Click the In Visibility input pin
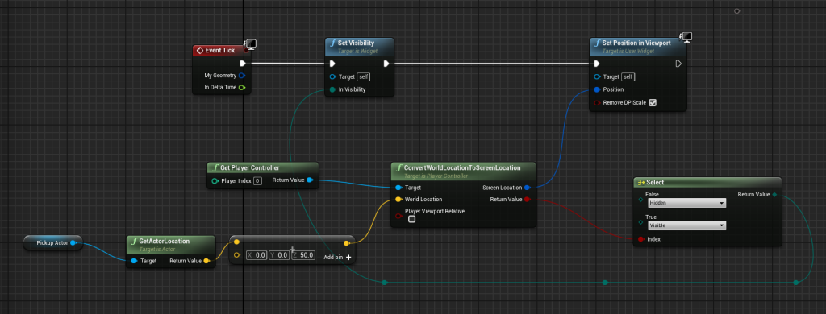 (333, 89)
